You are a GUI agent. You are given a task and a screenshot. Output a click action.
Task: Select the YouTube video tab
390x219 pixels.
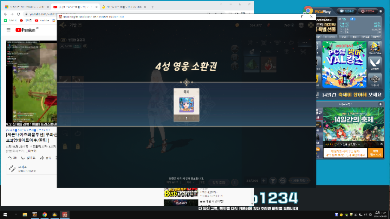click(x=74, y=7)
